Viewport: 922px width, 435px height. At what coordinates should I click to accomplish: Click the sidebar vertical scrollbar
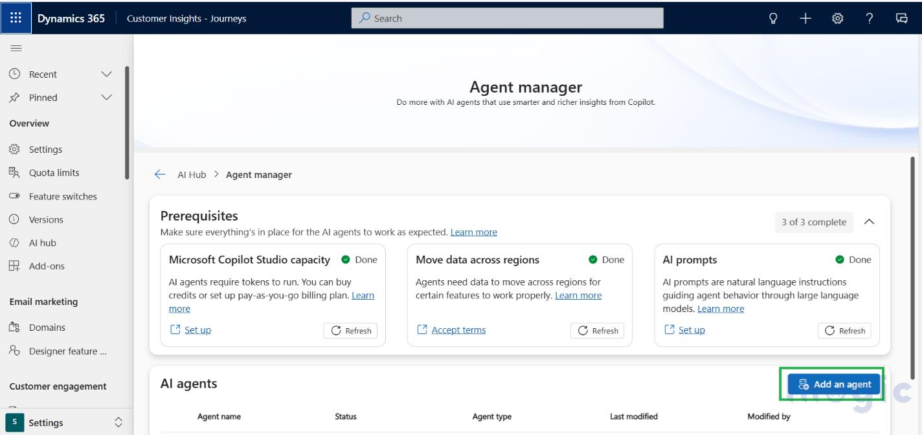point(128,123)
